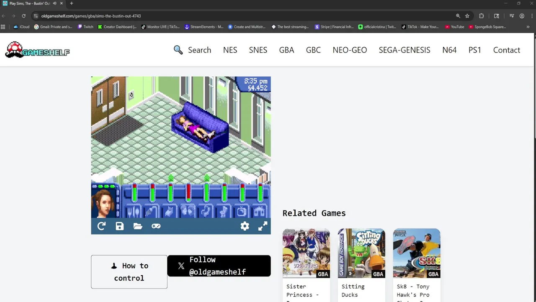Open the extensions puzzle icon
536x302 pixels.
tap(482, 16)
